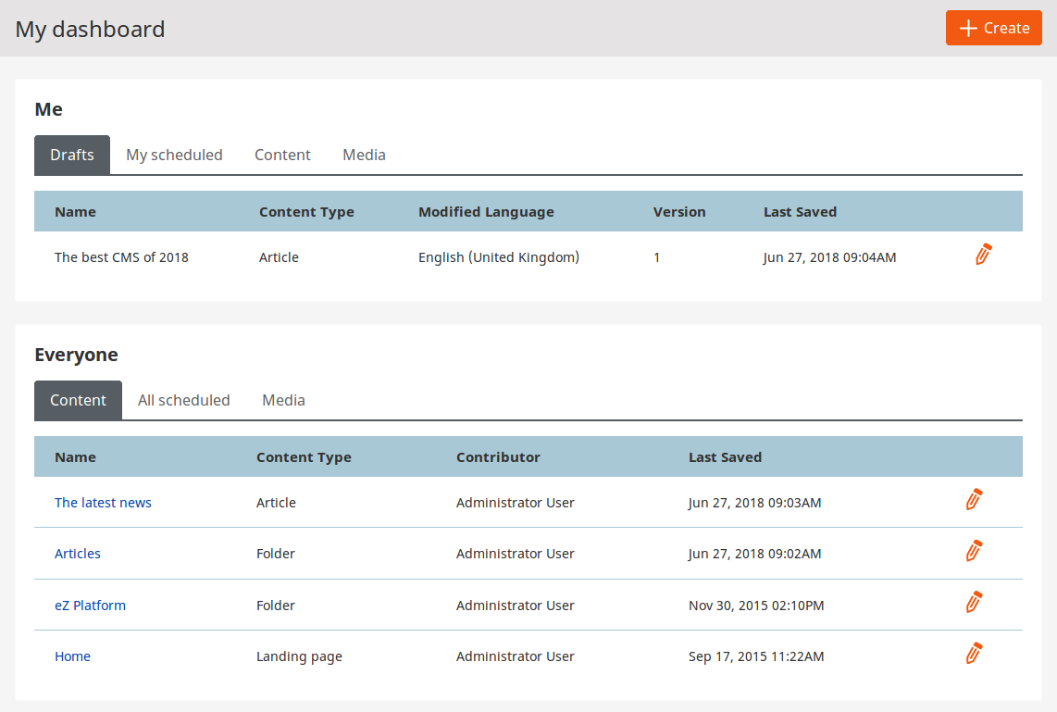The width and height of the screenshot is (1057, 712).
Task: Click the Landing page content type cell
Action: coord(299,656)
